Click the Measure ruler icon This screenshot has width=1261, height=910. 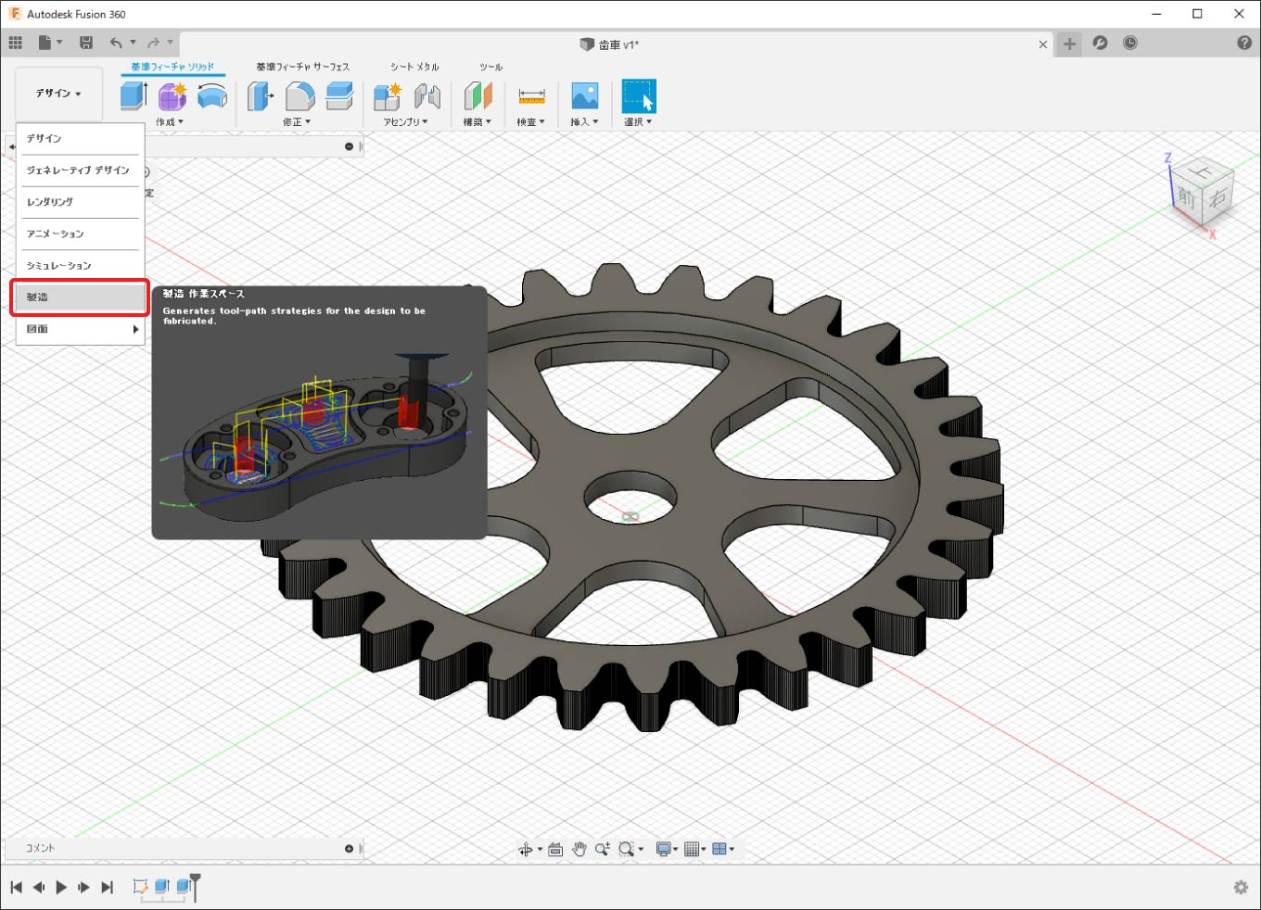[x=531, y=95]
